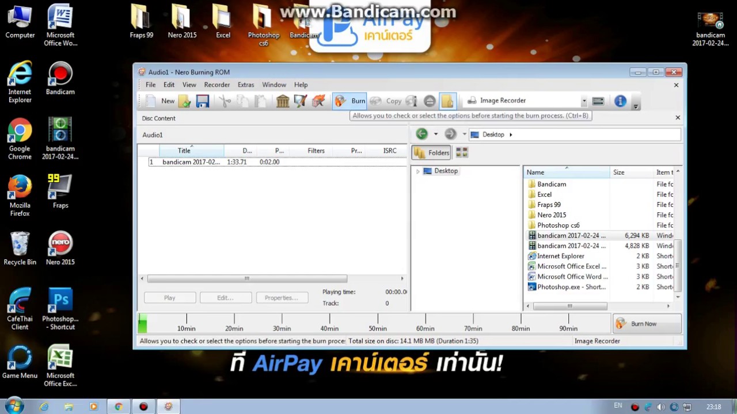Open the Edit menu
The width and height of the screenshot is (737, 414).
tap(169, 85)
